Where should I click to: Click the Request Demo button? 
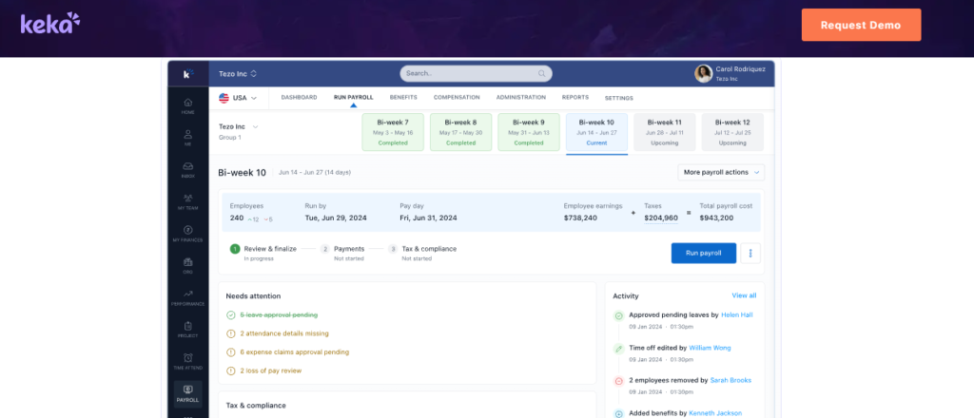click(x=861, y=25)
